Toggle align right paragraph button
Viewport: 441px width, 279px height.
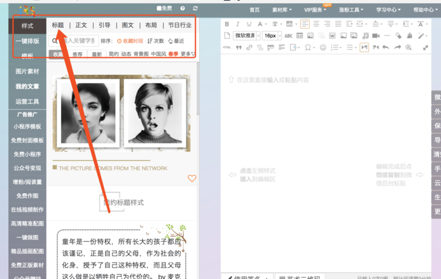pyautogui.click(x=327, y=24)
